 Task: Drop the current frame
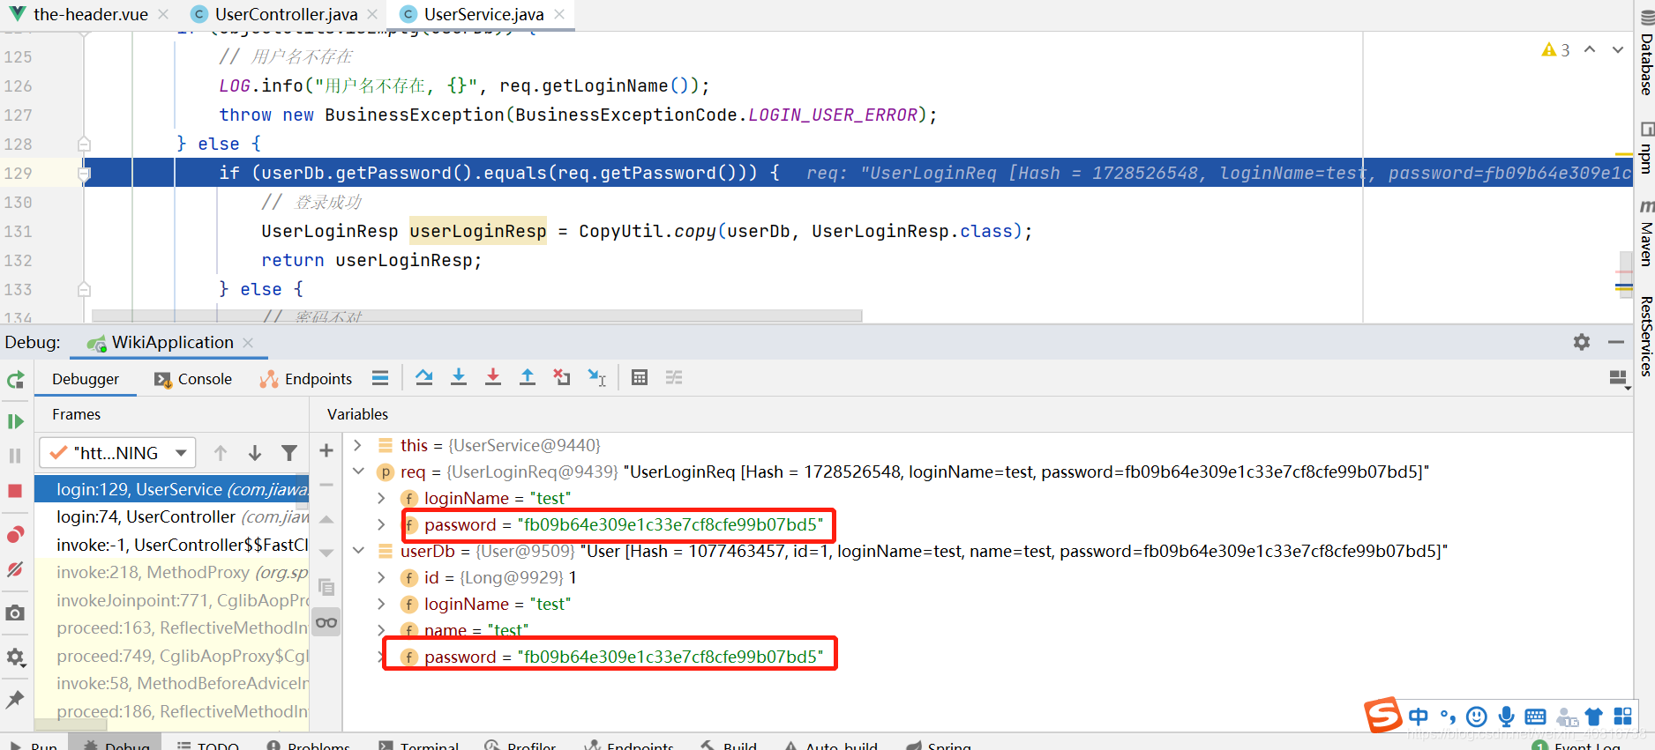(562, 378)
